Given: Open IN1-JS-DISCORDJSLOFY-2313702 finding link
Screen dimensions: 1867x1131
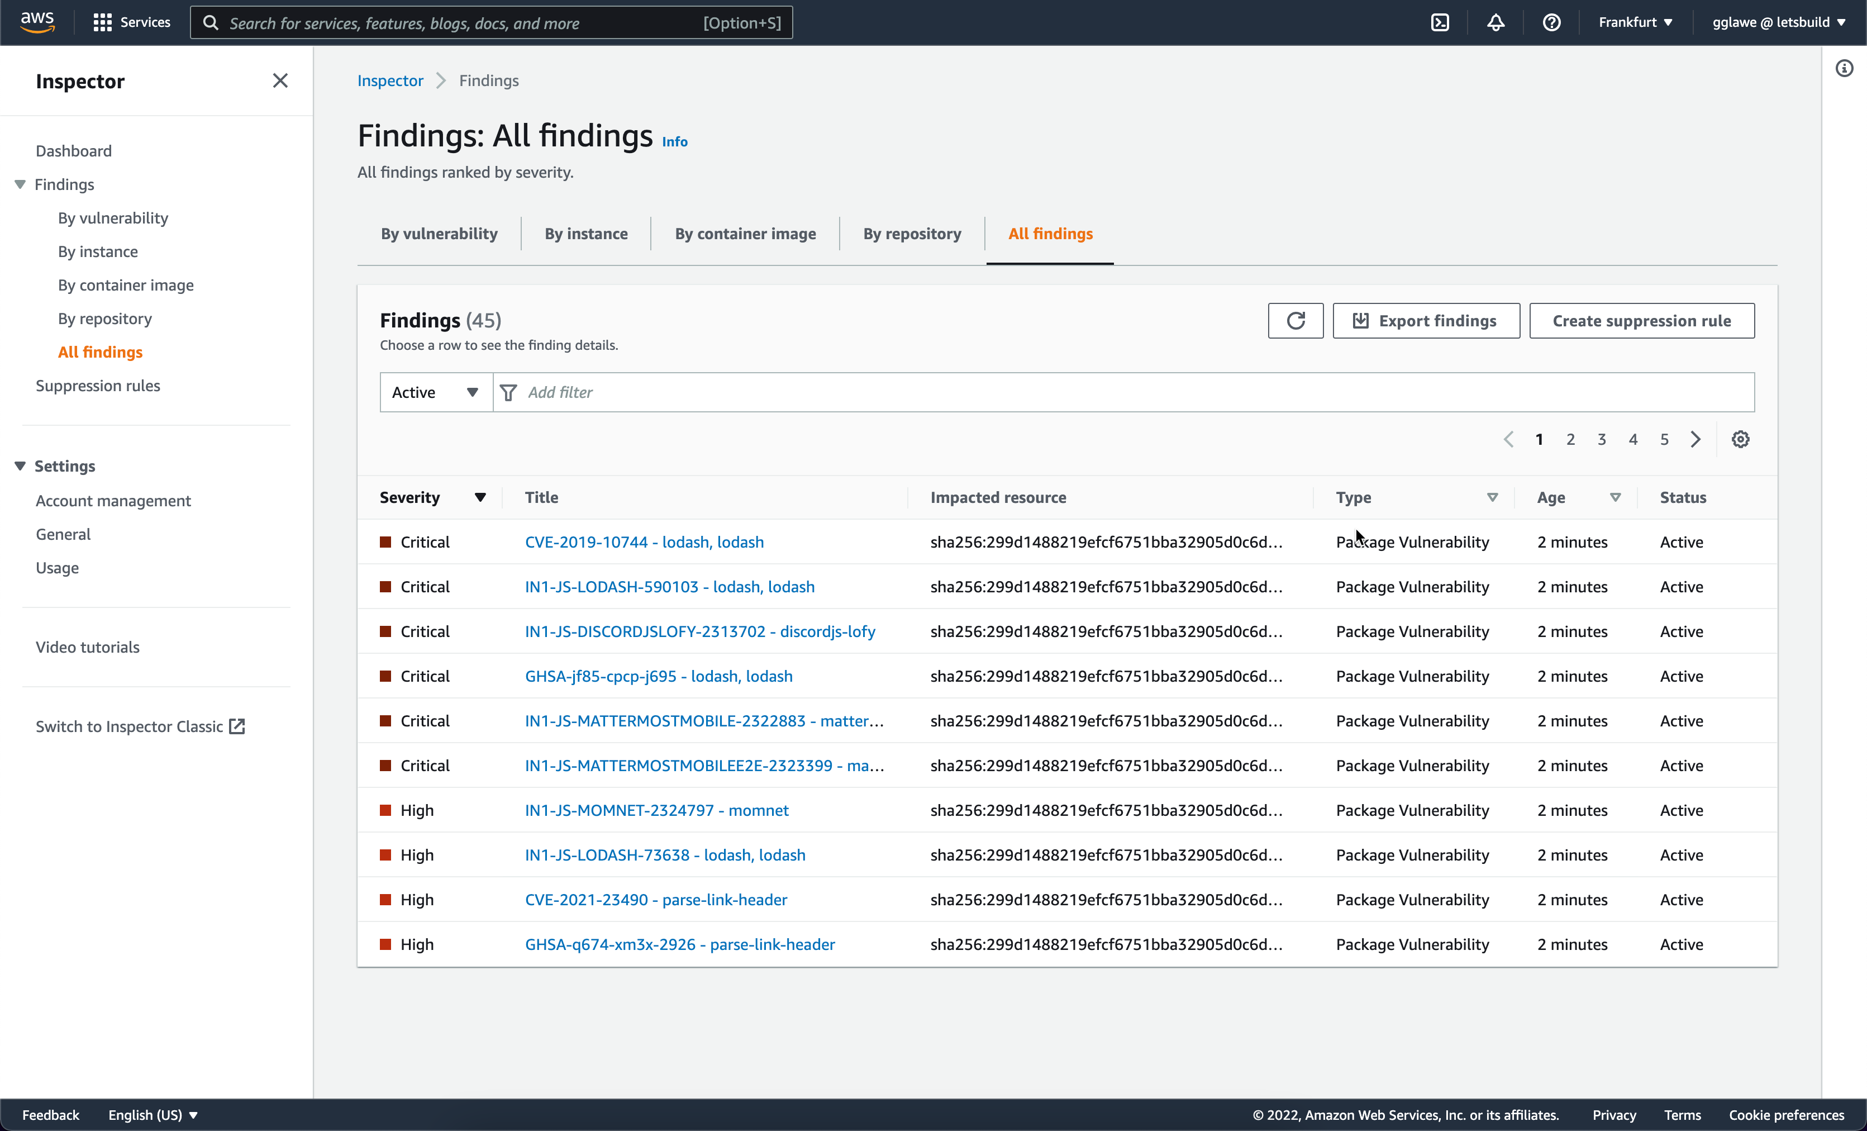Looking at the screenshot, I should pyautogui.click(x=699, y=631).
